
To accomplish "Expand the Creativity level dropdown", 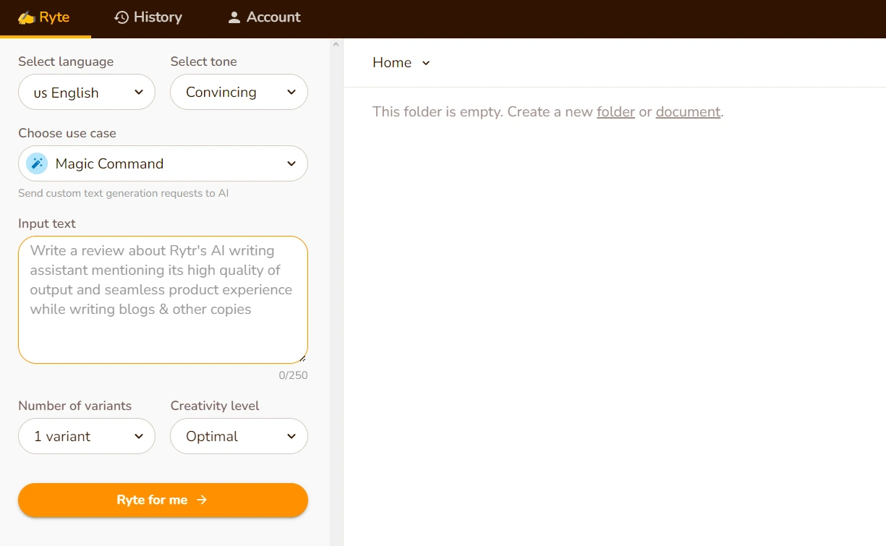I will pyautogui.click(x=239, y=436).
